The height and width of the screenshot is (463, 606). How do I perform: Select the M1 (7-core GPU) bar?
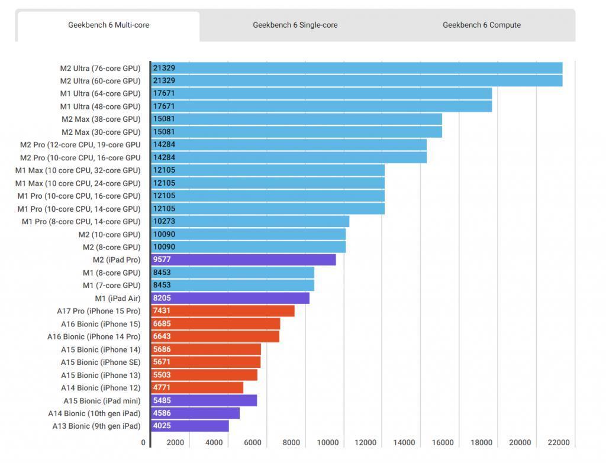pyautogui.click(x=232, y=286)
